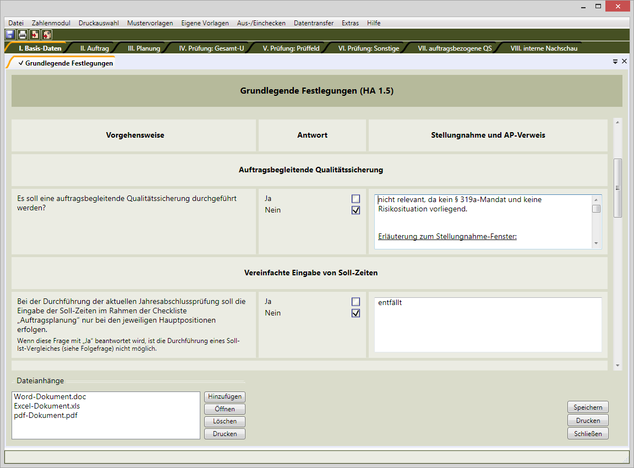Open the Mustervorlagen menu
634x468 pixels.
(150, 23)
